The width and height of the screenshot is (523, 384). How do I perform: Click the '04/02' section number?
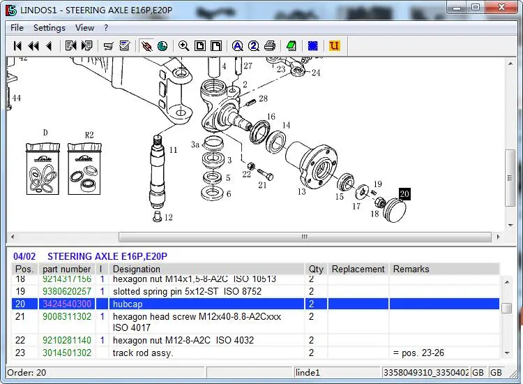(x=24, y=256)
